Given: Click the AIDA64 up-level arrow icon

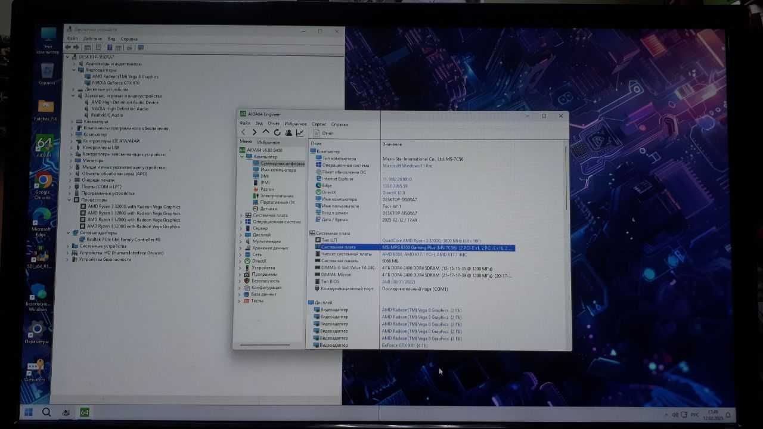Looking at the screenshot, I should tap(266, 132).
